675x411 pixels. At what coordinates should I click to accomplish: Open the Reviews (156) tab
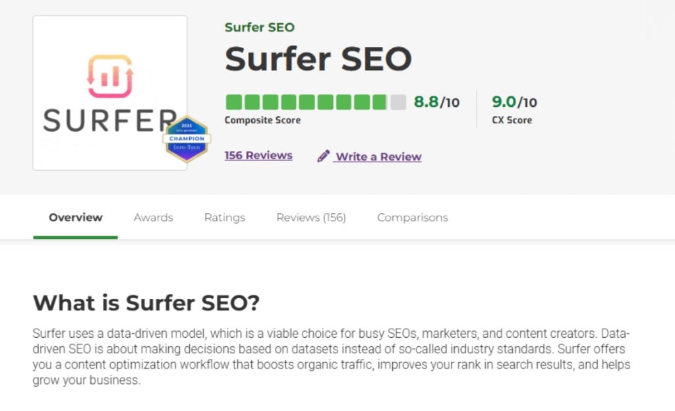tap(310, 218)
